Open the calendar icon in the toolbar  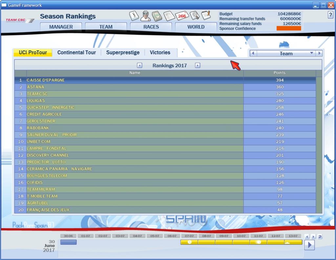(x=134, y=15)
